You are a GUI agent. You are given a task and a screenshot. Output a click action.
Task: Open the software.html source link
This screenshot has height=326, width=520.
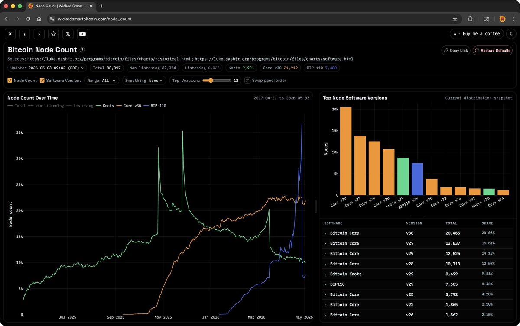[x=274, y=59]
